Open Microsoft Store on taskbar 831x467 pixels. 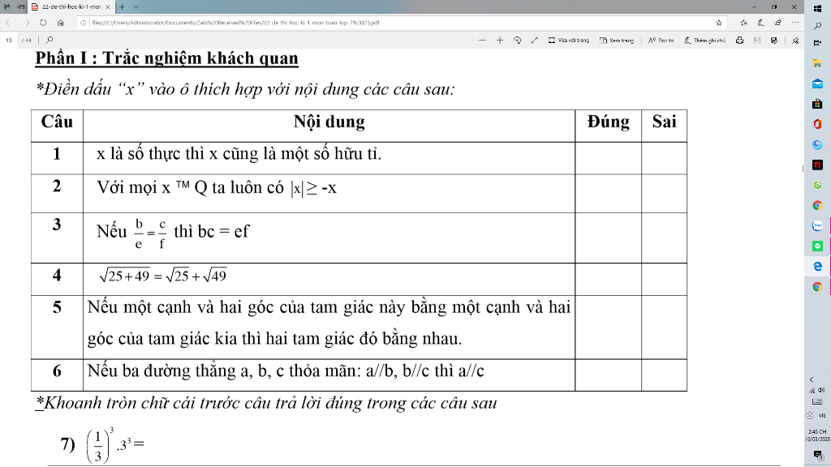[x=817, y=105]
